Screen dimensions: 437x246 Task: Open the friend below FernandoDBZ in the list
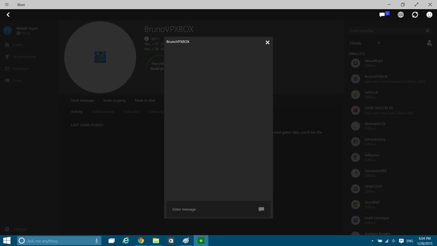[390, 189]
